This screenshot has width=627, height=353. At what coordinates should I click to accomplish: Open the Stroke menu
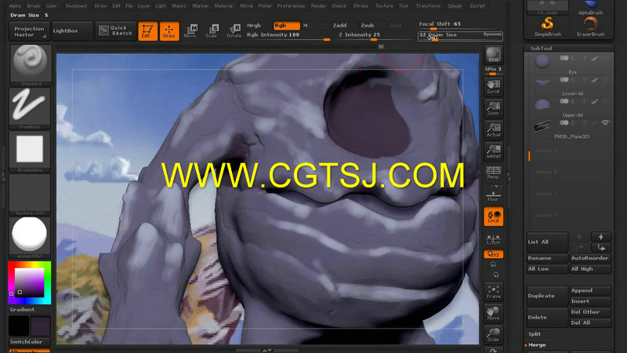[361, 6]
